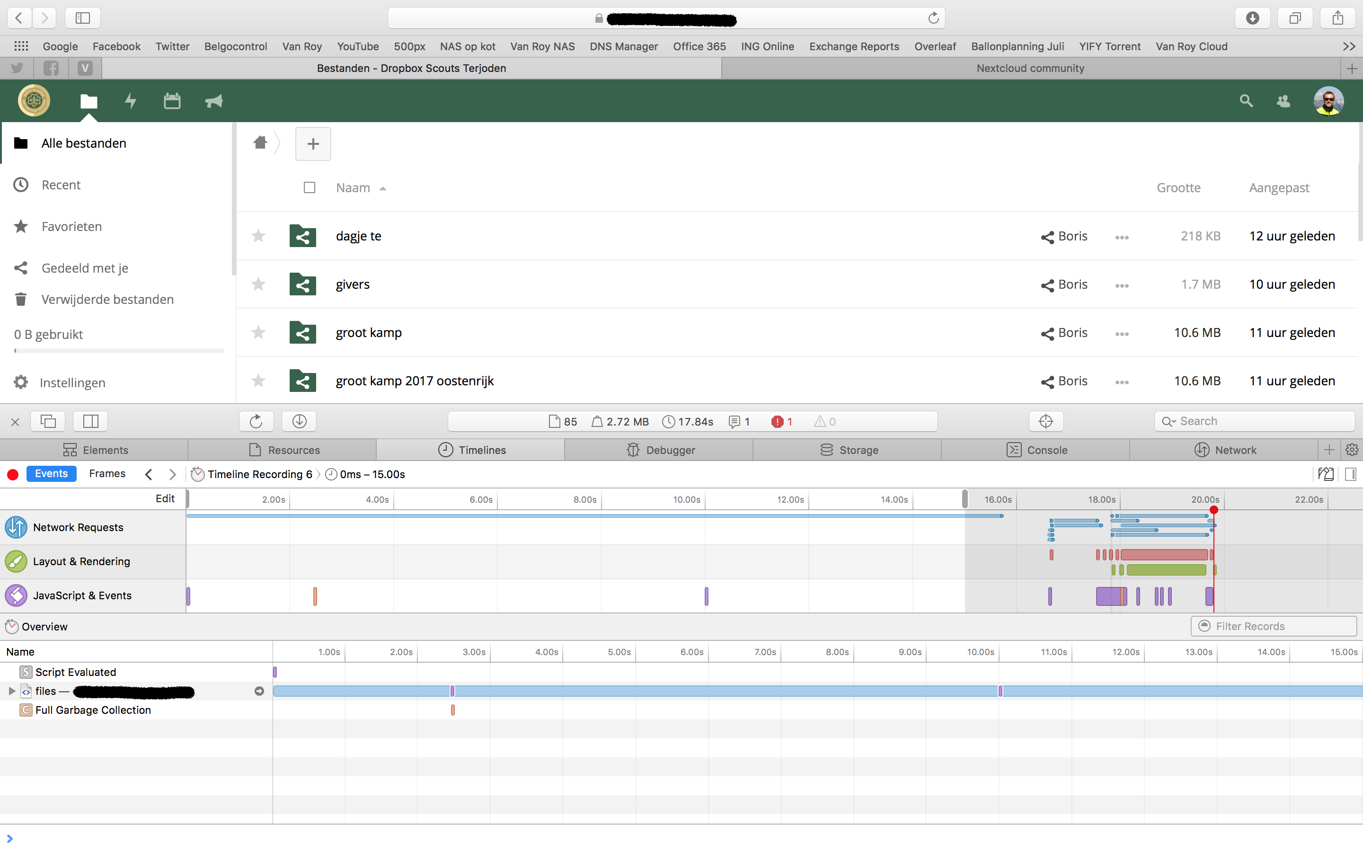Favorite the givers folder with star
This screenshot has height=852, width=1363.
point(258,284)
